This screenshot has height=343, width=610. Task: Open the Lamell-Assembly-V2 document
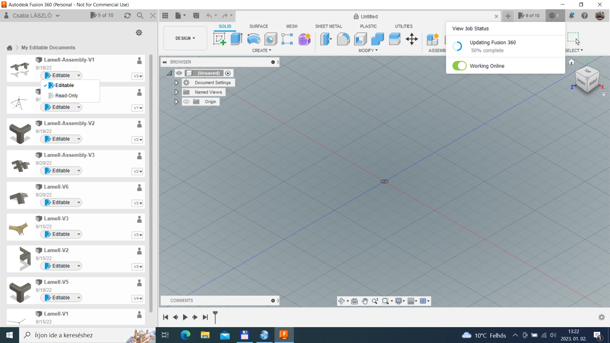(x=69, y=123)
